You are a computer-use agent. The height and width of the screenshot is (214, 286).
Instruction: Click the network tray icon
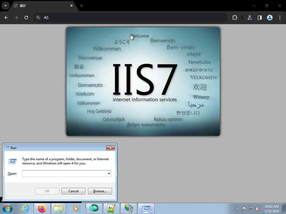point(251,209)
